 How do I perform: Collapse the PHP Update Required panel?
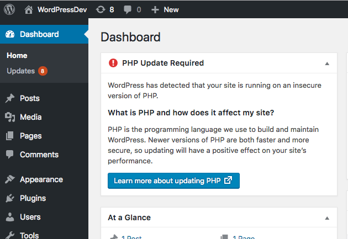tap(327, 63)
